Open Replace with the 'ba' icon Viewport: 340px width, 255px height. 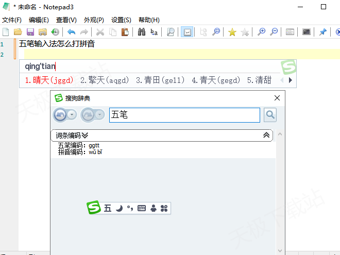pos(154,32)
